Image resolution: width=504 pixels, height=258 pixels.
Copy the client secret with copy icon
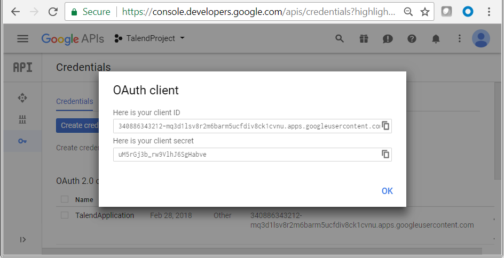click(385, 154)
